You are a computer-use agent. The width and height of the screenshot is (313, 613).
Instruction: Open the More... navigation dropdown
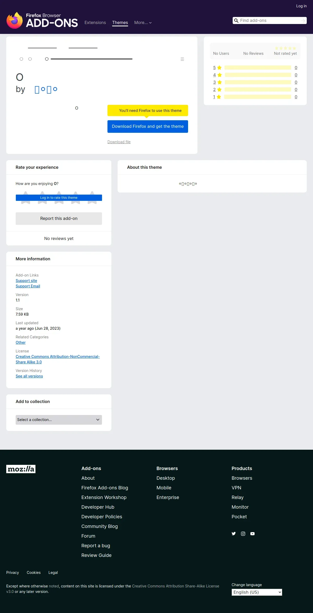[x=143, y=23]
